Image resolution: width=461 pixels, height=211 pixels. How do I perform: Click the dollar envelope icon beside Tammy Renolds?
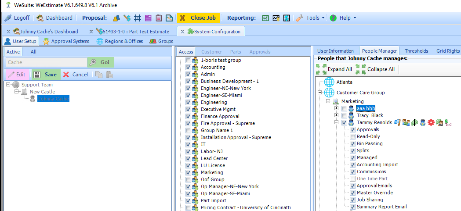tap(448, 123)
